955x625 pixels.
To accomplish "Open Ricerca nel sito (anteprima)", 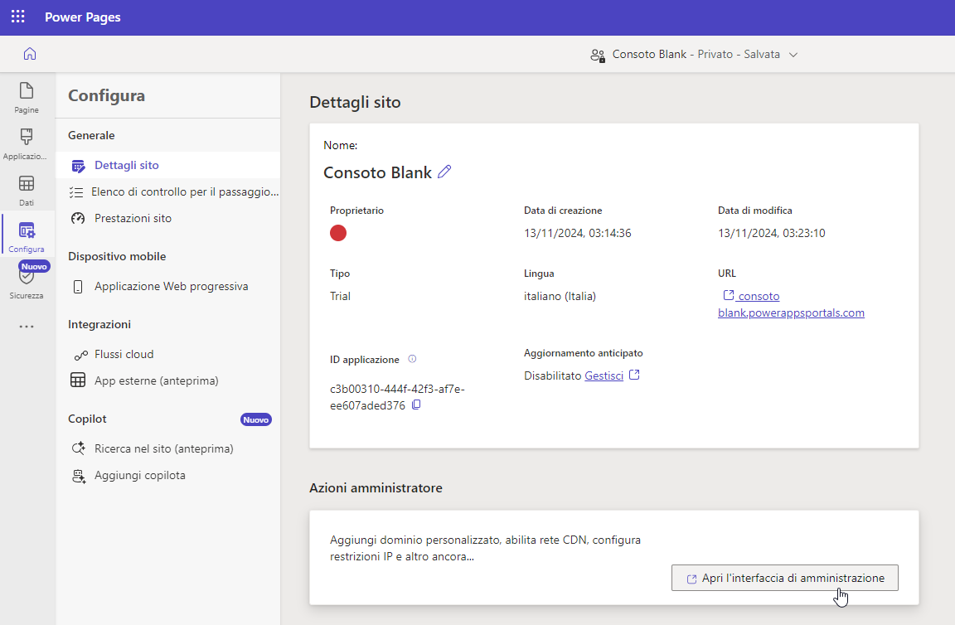I will click(167, 449).
